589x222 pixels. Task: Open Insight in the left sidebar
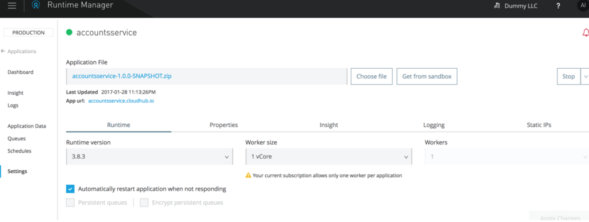coord(16,93)
